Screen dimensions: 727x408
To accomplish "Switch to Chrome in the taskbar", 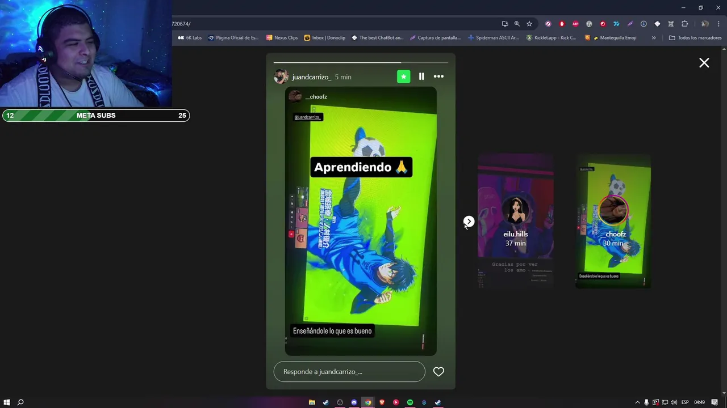I will [368, 402].
